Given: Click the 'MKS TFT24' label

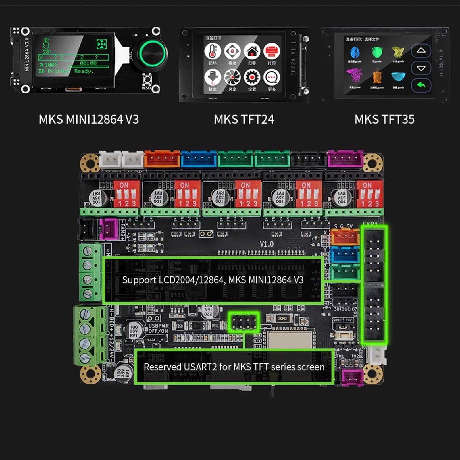Looking at the screenshot, I should point(244,120).
